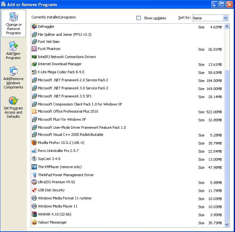Screen dimensions: 235x232
Task: Click the 184.00MB size value
Action: tap(214, 81)
